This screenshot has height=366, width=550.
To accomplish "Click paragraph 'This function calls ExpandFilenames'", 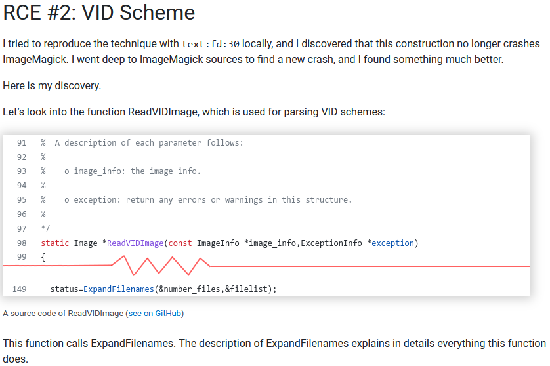I will (x=274, y=351).
